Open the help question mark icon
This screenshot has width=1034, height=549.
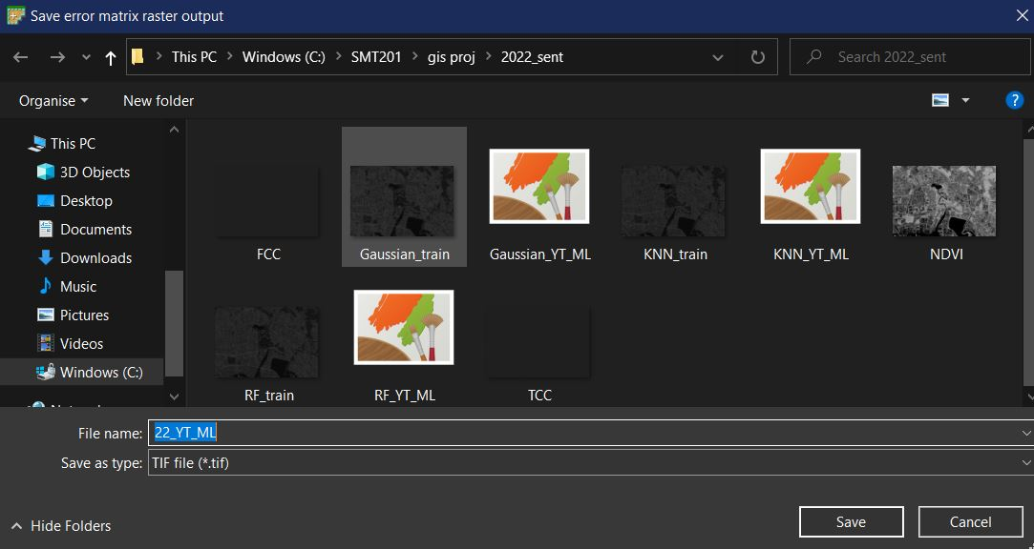pyautogui.click(x=1014, y=100)
